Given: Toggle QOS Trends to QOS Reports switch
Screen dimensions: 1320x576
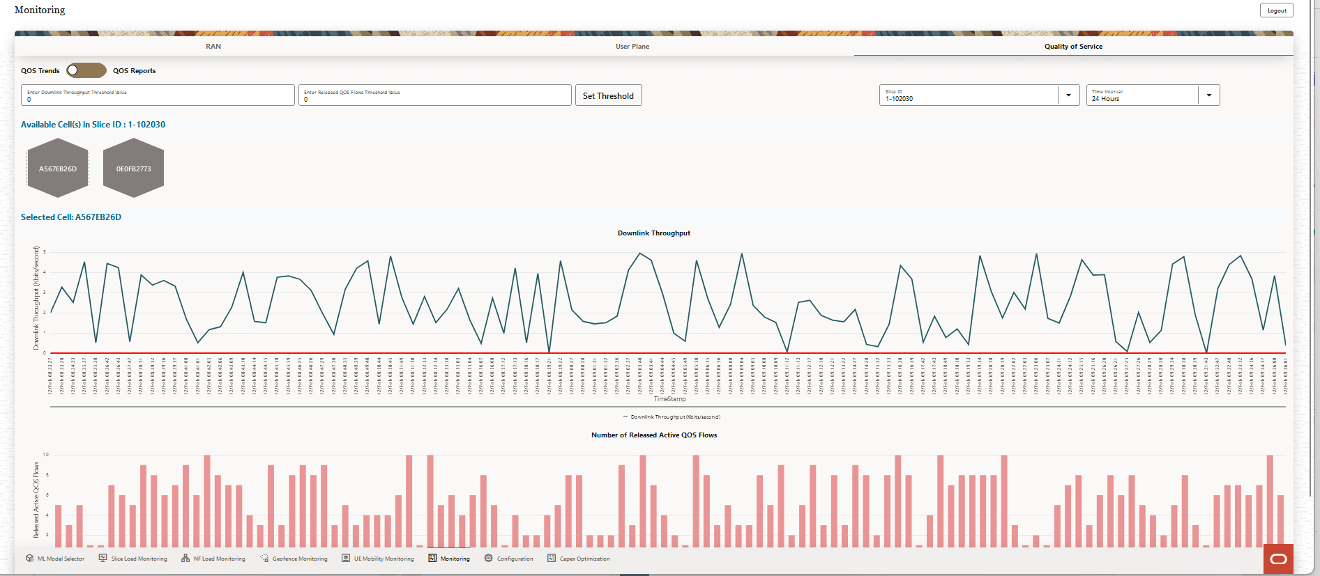Looking at the screenshot, I should coord(86,70).
